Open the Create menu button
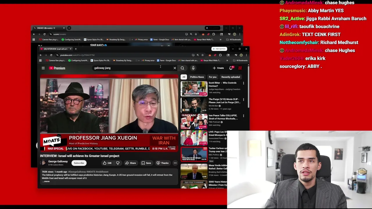Viewport: 372px width, 209px height. [218, 68]
